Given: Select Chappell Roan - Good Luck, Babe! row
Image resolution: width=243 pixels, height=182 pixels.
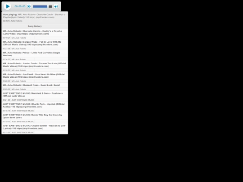Looking at the screenshot, I should click(x=35, y=85).
